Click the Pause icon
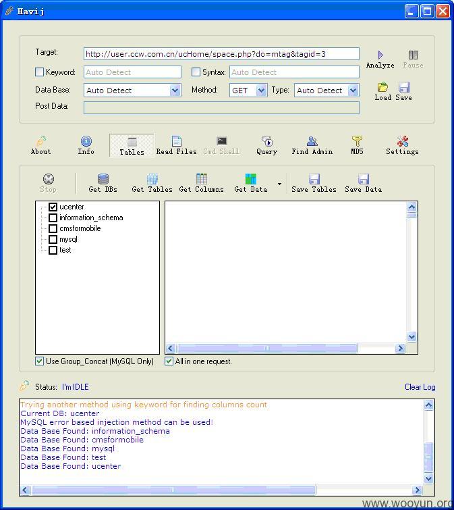 coord(413,55)
